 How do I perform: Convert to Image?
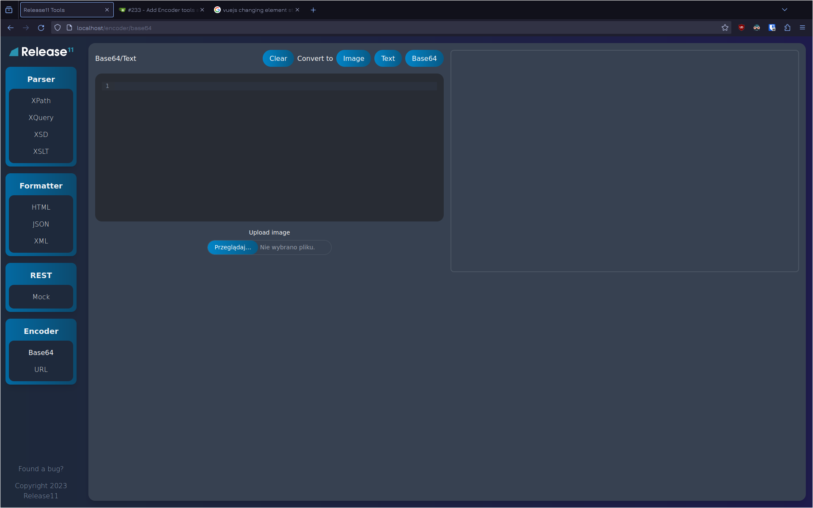[353, 58]
